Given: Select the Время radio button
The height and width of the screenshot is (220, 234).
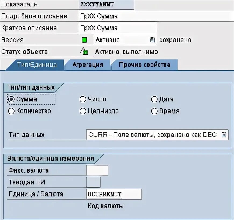Looking at the screenshot, I should click(x=154, y=111).
